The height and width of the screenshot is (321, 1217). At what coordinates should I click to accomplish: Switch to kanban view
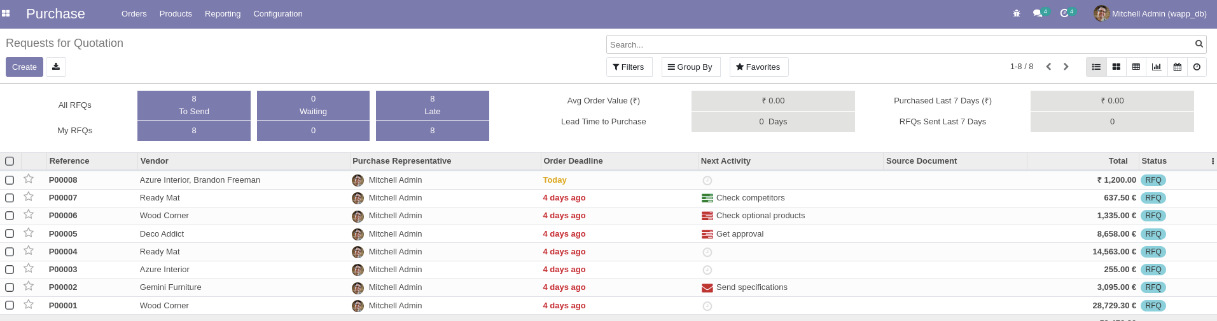coord(1116,67)
